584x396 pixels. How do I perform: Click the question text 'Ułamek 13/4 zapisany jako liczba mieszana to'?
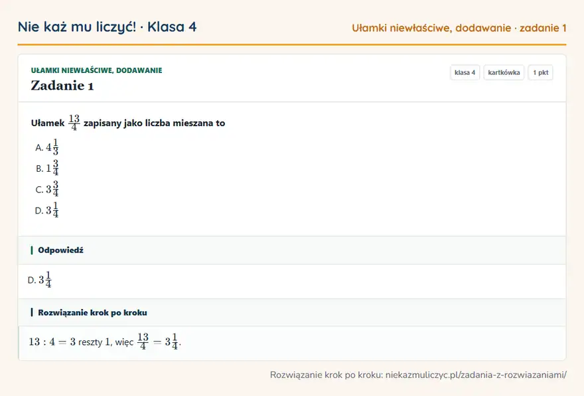128,123
